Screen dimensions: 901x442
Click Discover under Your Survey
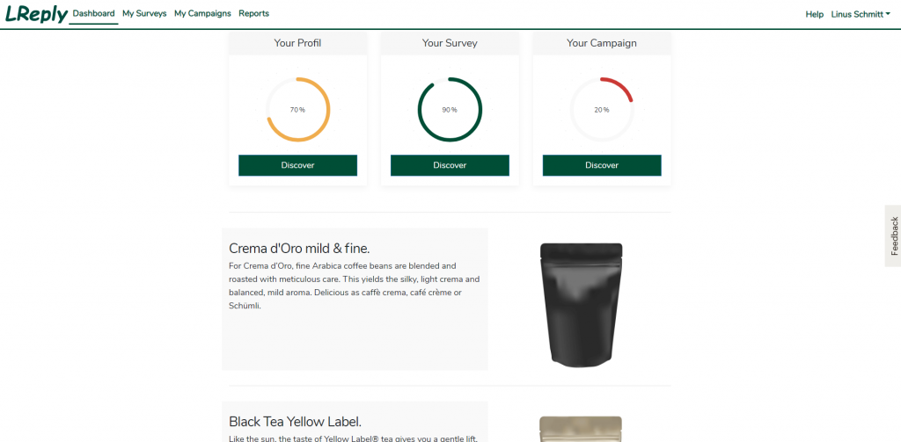[x=450, y=165]
